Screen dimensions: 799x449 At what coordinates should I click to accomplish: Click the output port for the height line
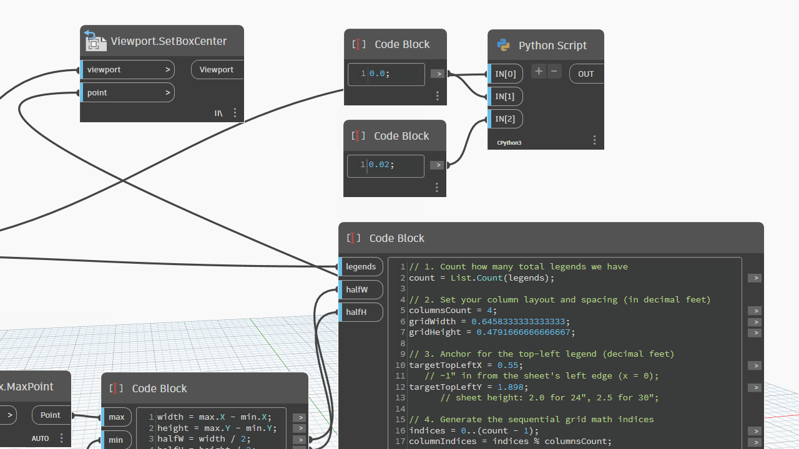click(x=299, y=428)
